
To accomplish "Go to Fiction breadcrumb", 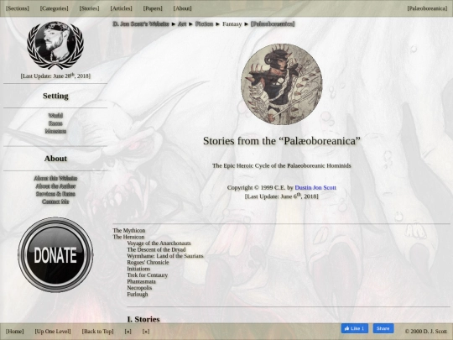I will (x=204, y=24).
